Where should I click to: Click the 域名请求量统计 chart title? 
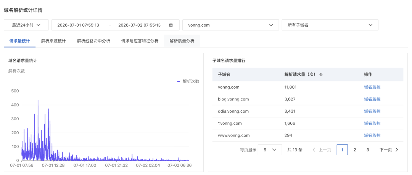click(x=23, y=60)
